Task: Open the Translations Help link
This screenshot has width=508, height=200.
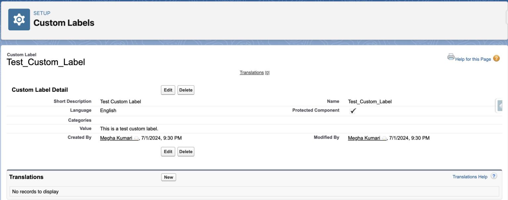Action: point(470,177)
